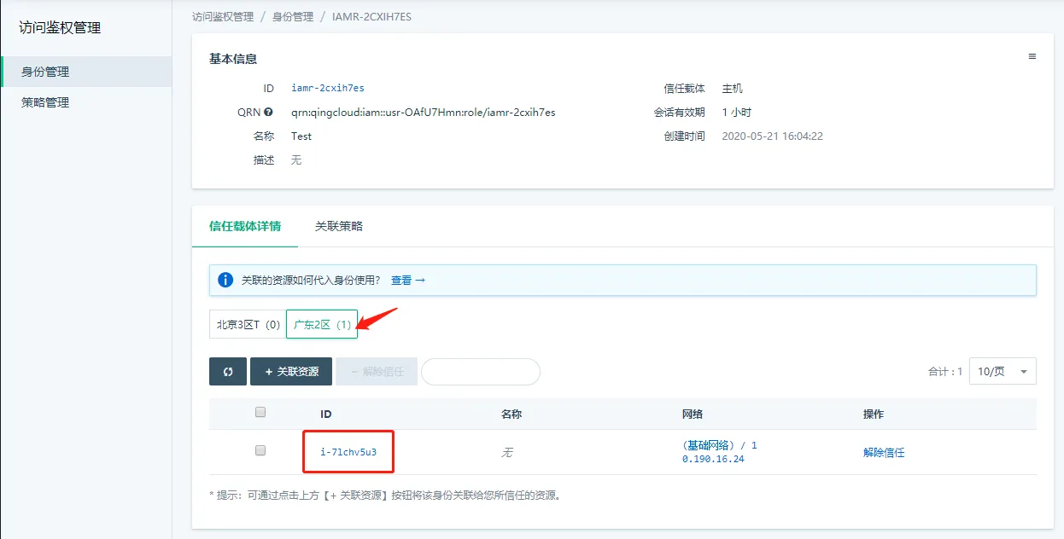Select the 广东2区 (1) zone tab
The height and width of the screenshot is (539, 1064).
coord(322,324)
